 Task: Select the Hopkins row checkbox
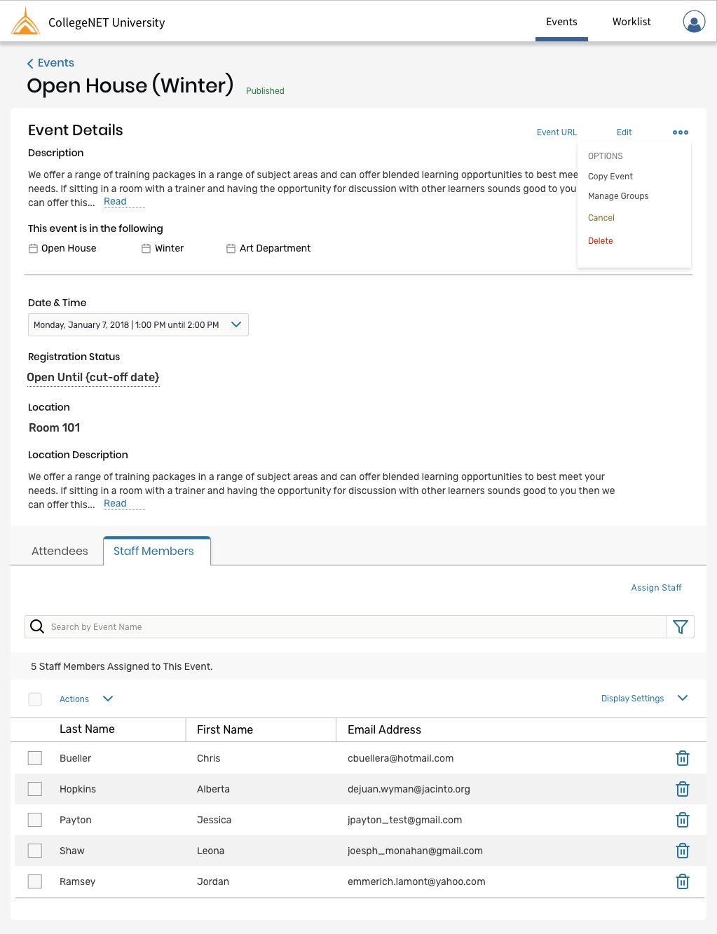pos(35,789)
